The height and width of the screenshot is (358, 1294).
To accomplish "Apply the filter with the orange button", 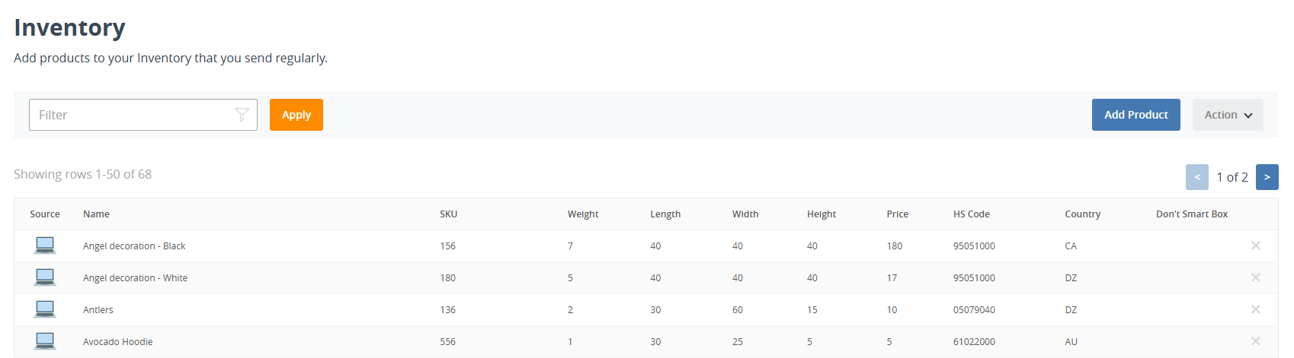I will [x=296, y=115].
